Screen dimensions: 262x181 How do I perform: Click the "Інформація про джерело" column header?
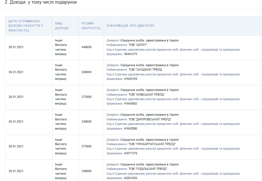(130, 26)
